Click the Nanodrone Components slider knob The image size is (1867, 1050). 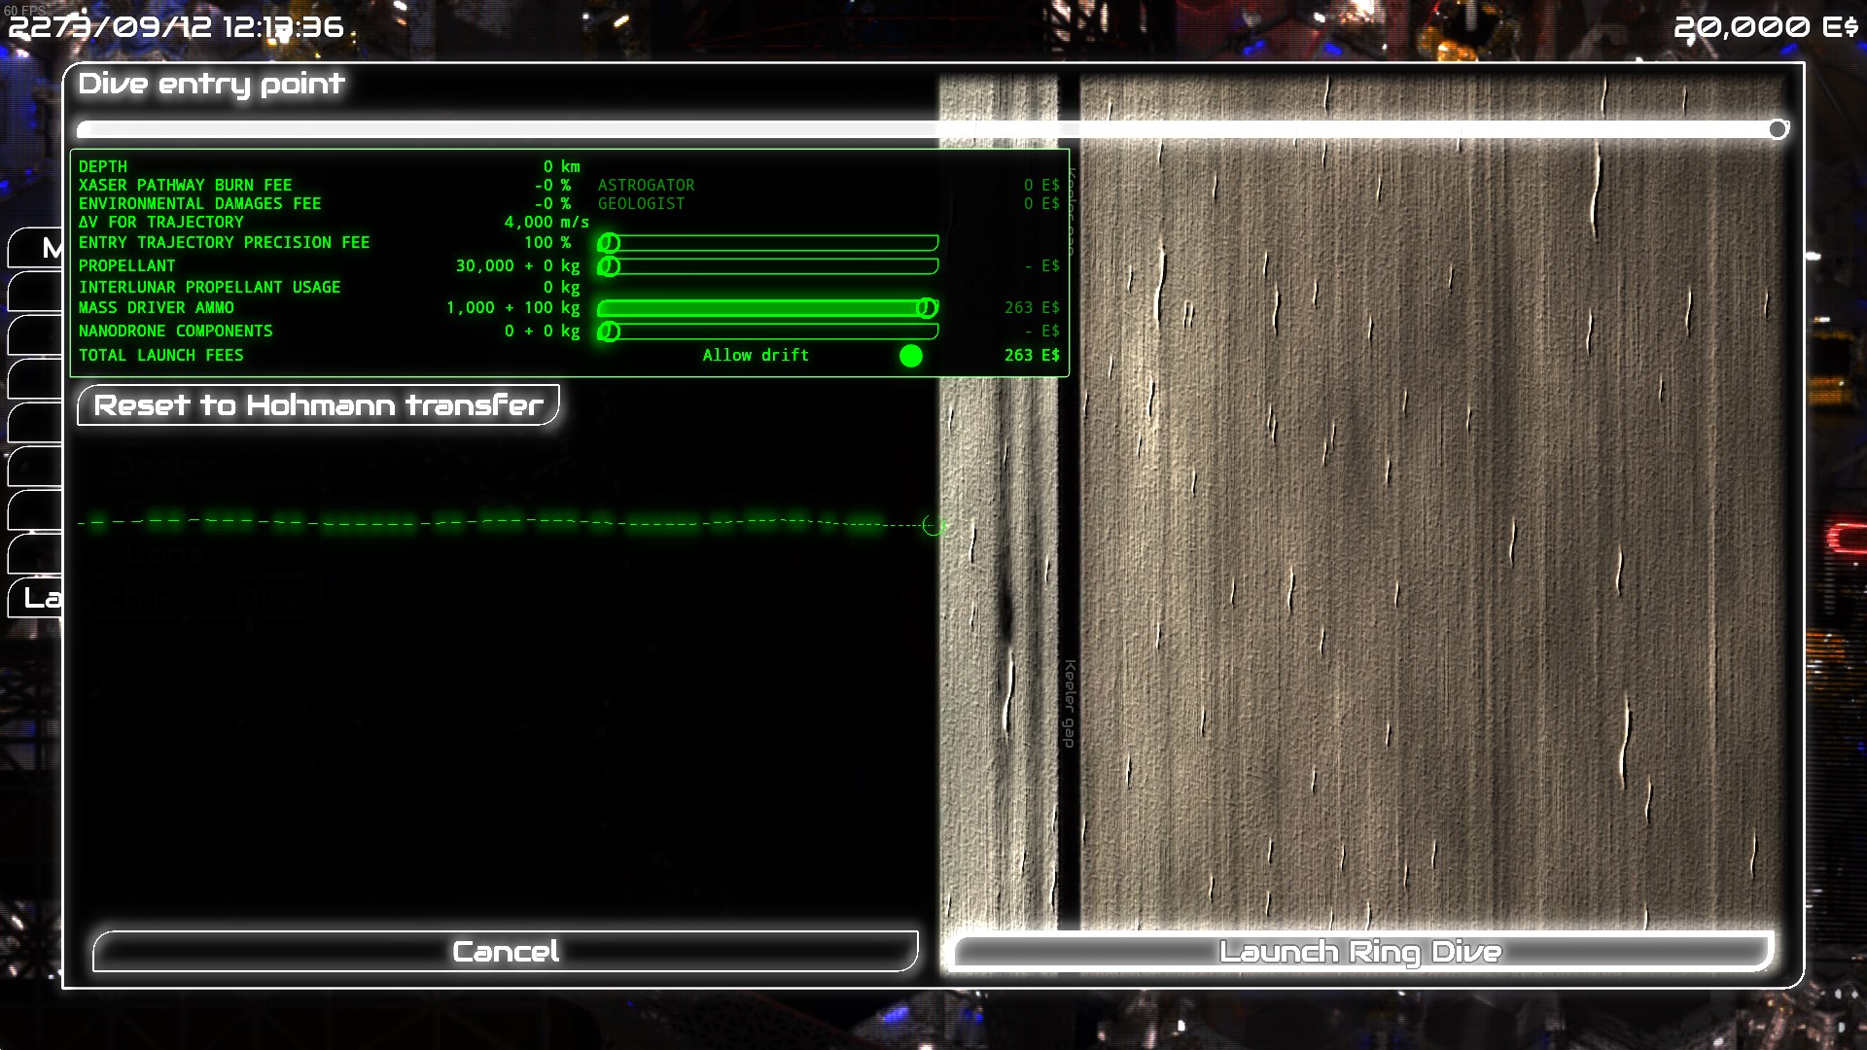[609, 332]
